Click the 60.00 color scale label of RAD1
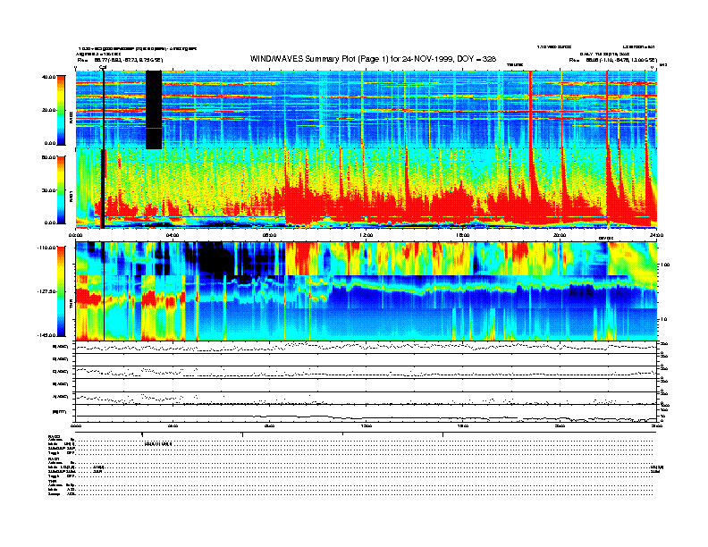708x547 pixels. click(49, 157)
